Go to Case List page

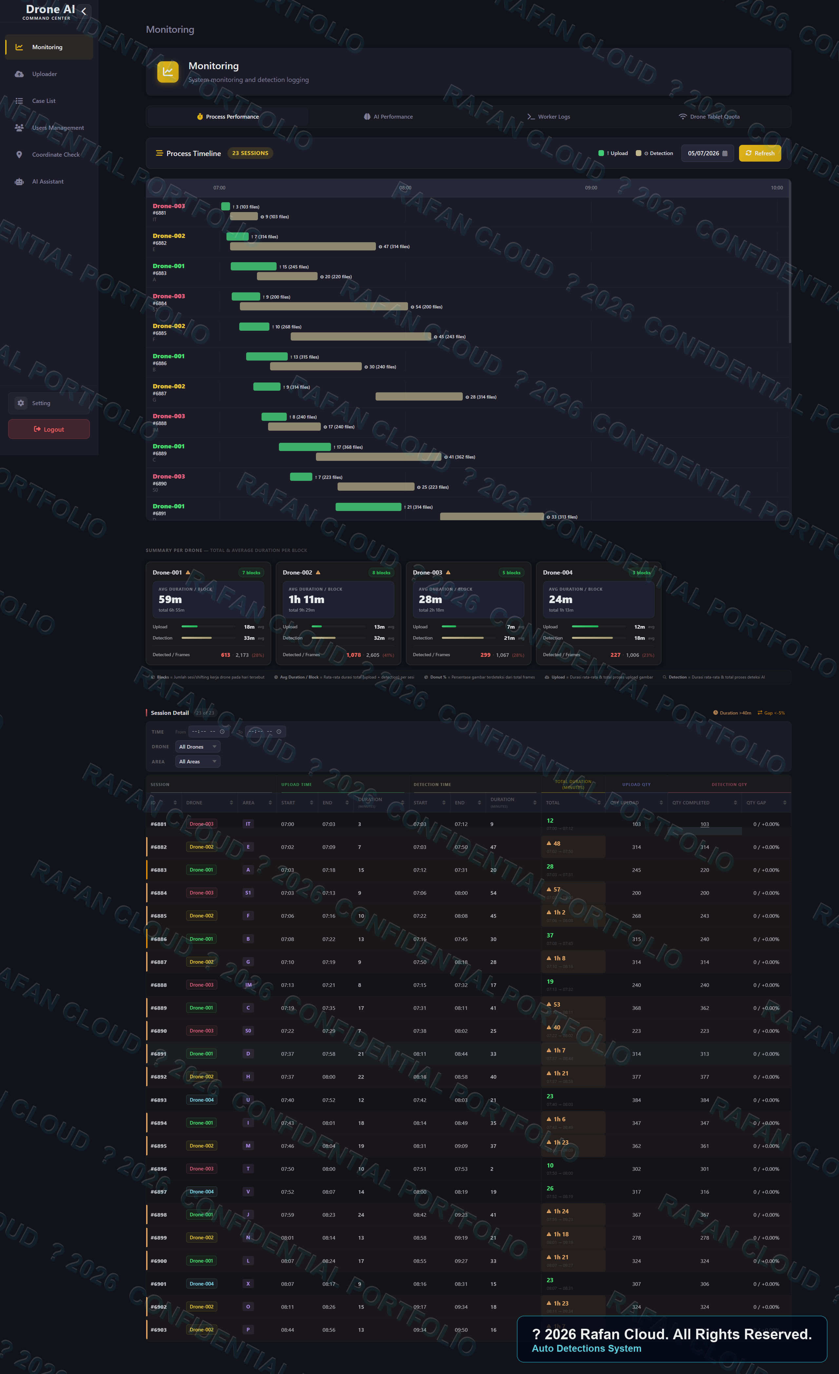click(x=49, y=101)
